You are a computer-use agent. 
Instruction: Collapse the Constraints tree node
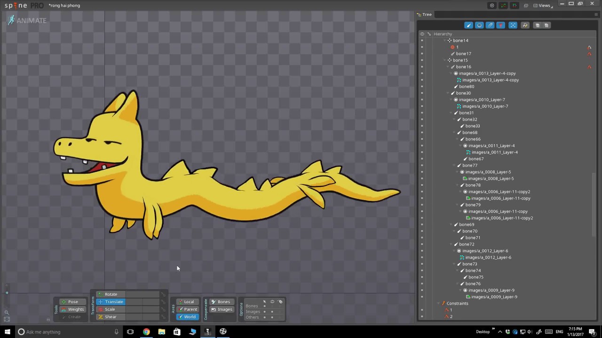pyautogui.click(x=437, y=303)
